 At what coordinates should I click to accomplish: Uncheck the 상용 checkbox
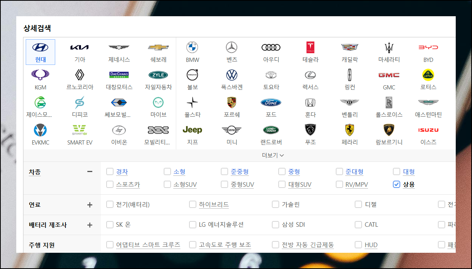(397, 184)
